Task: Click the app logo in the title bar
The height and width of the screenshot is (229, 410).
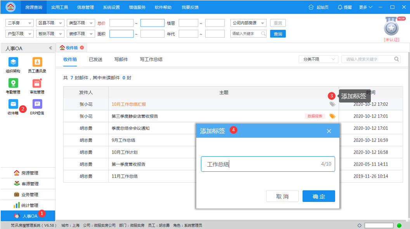Action: pyautogui.click(x=11, y=7)
